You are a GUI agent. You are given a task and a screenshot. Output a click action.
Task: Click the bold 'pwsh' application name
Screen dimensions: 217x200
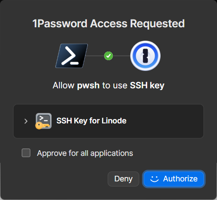(x=88, y=85)
